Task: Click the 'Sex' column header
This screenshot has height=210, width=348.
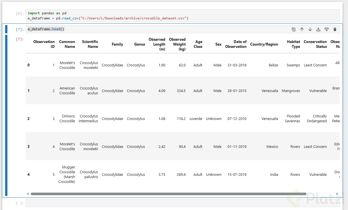Action: 218,44
